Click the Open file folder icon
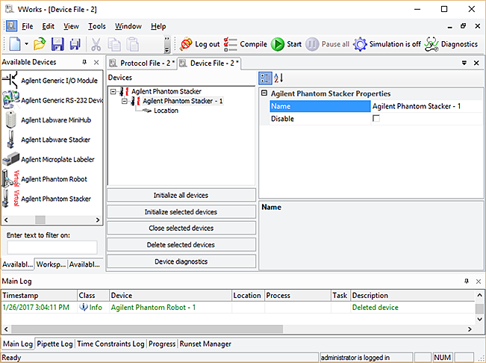The image size is (486, 363). pos(40,44)
